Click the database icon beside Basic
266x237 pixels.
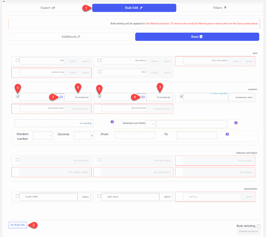[201, 37]
